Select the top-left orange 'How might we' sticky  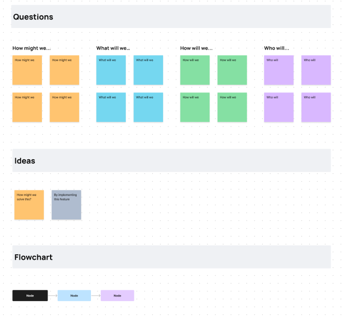point(27,70)
